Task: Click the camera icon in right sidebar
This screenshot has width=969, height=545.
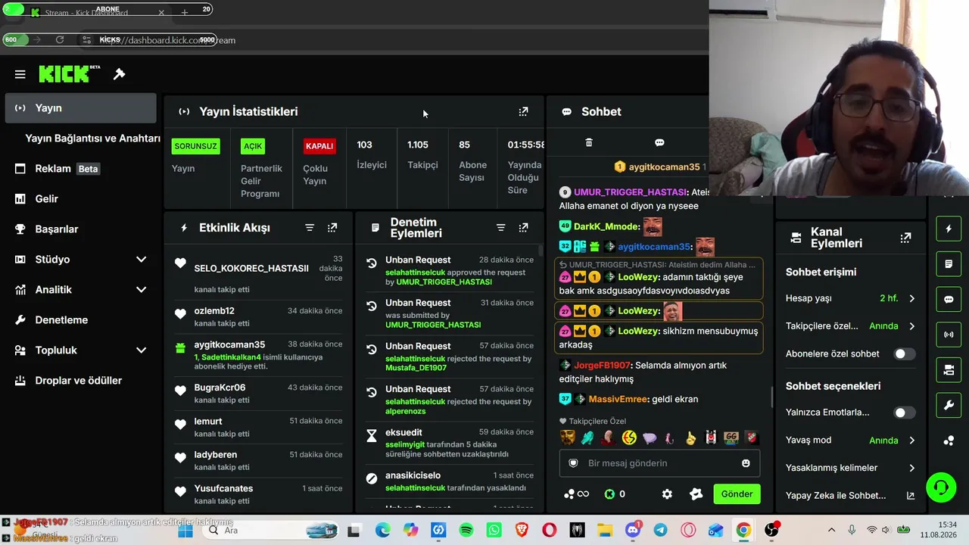Action: click(x=949, y=370)
